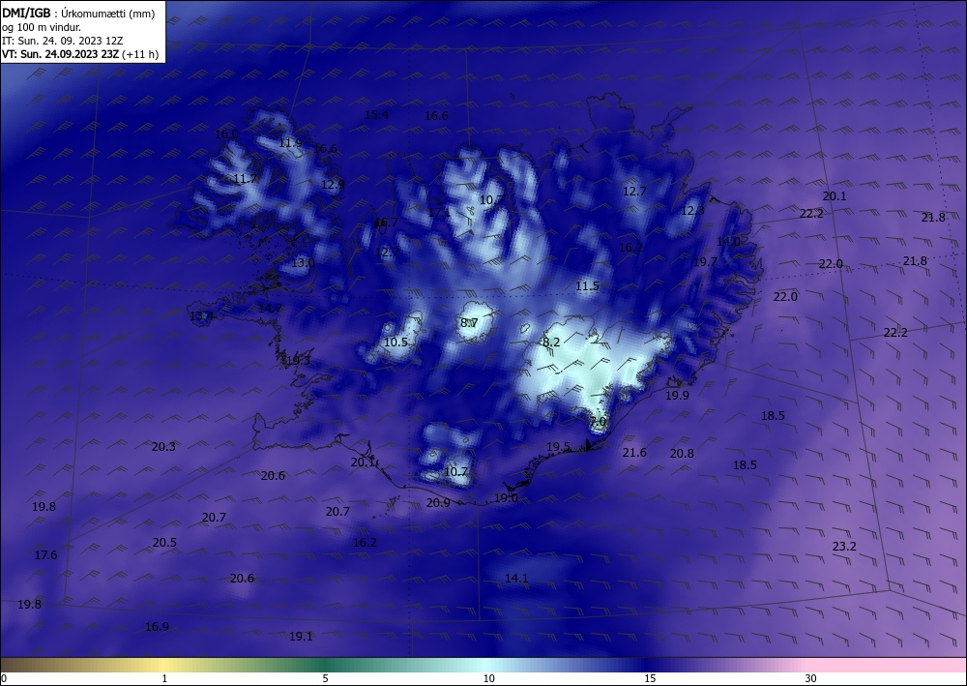This screenshot has height=686, width=967.
Task: Click the value 8.7 on the central glacier
Action: coord(469,322)
